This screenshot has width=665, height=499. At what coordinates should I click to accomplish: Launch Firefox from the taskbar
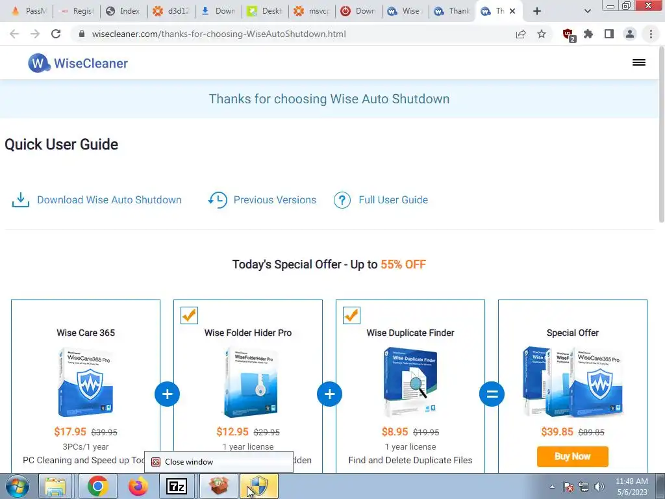[x=138, y=486]
